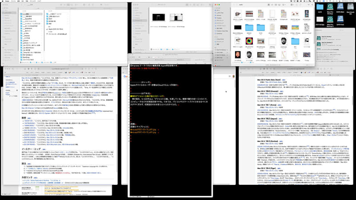Viewport: 356px width, 200px height.
Task: Switch the work Finder window to column view
Action: tap(276, 5)
